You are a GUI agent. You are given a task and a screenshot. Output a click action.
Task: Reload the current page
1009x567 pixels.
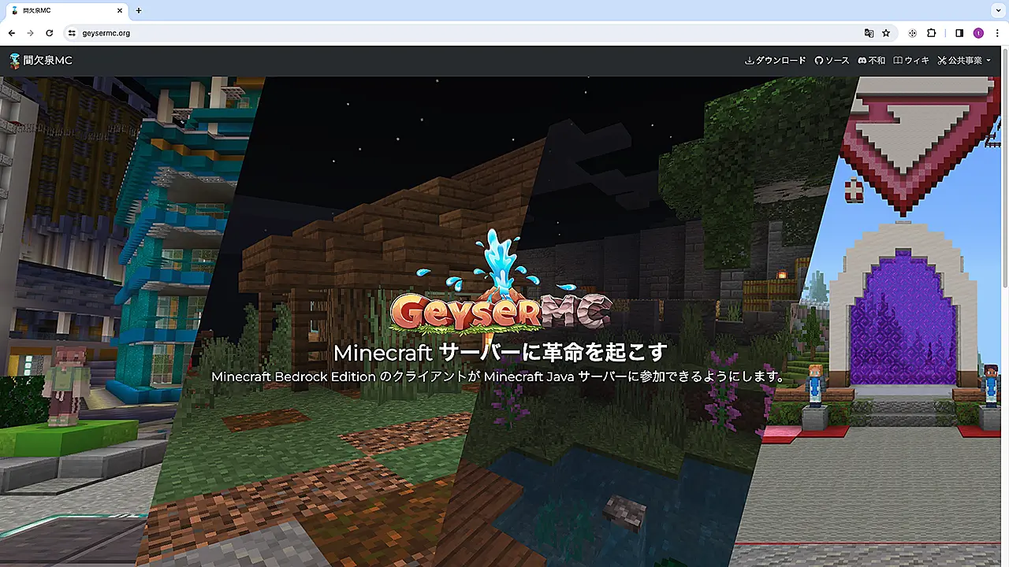coord(49,33)
